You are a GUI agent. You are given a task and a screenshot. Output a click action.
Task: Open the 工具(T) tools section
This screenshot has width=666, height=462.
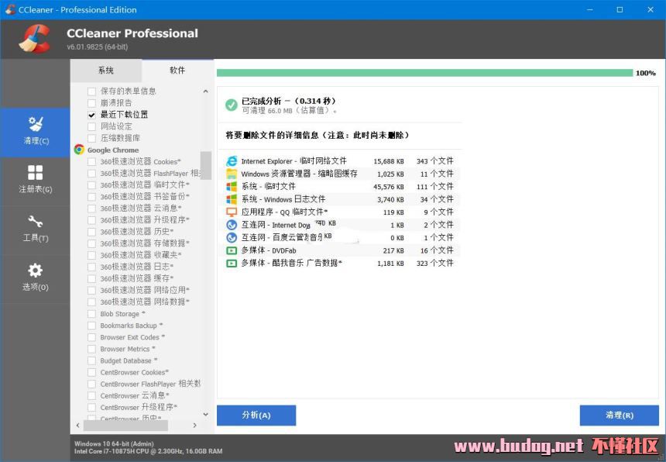point(36,230)
